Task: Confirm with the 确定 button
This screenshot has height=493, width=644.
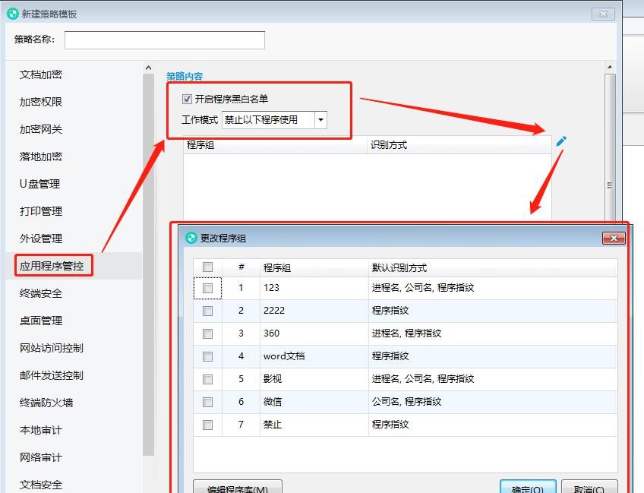Action: coord(528,487)
